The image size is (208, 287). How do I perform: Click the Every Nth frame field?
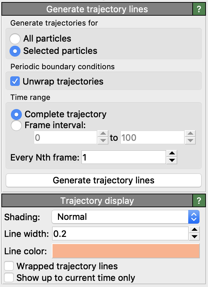click(123, 157)
